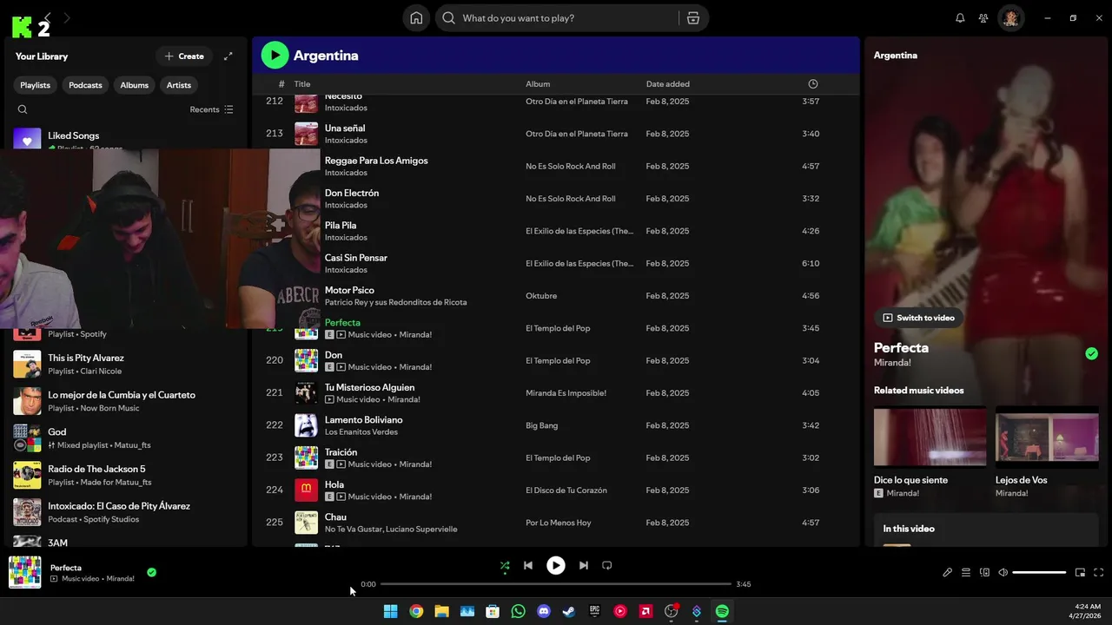The image size is (1112, 625).
Task: Open Recents sort dropdown
Action: click(x=211, y=109)
